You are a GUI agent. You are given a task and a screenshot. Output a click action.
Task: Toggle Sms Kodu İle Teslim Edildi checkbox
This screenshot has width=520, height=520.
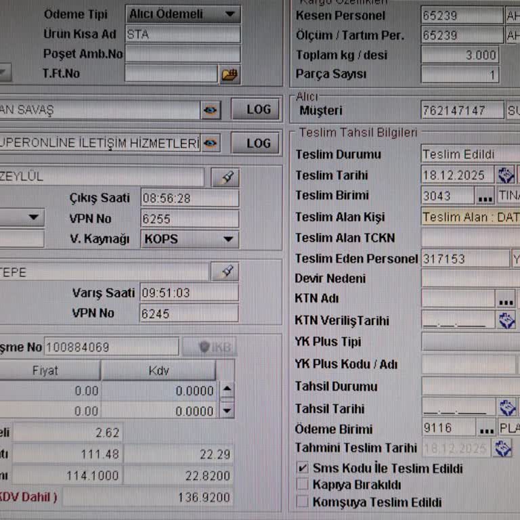click(x=303, y=468)
